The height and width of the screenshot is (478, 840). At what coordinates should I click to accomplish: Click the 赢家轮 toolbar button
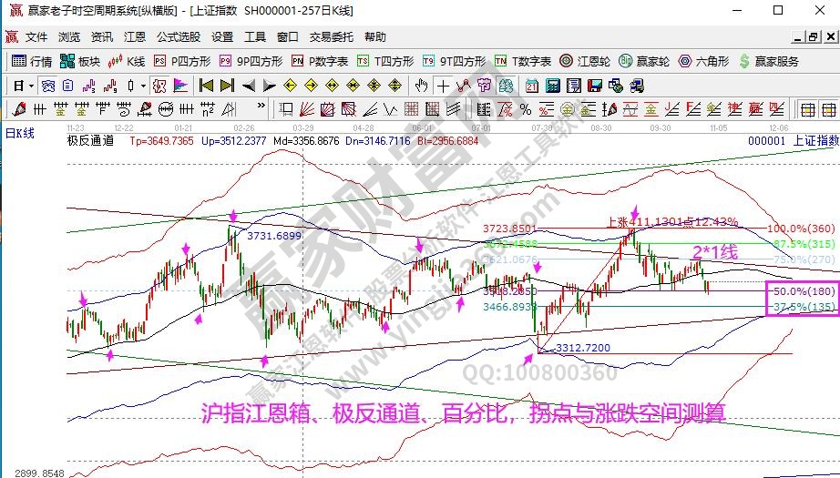click(644, 62)
